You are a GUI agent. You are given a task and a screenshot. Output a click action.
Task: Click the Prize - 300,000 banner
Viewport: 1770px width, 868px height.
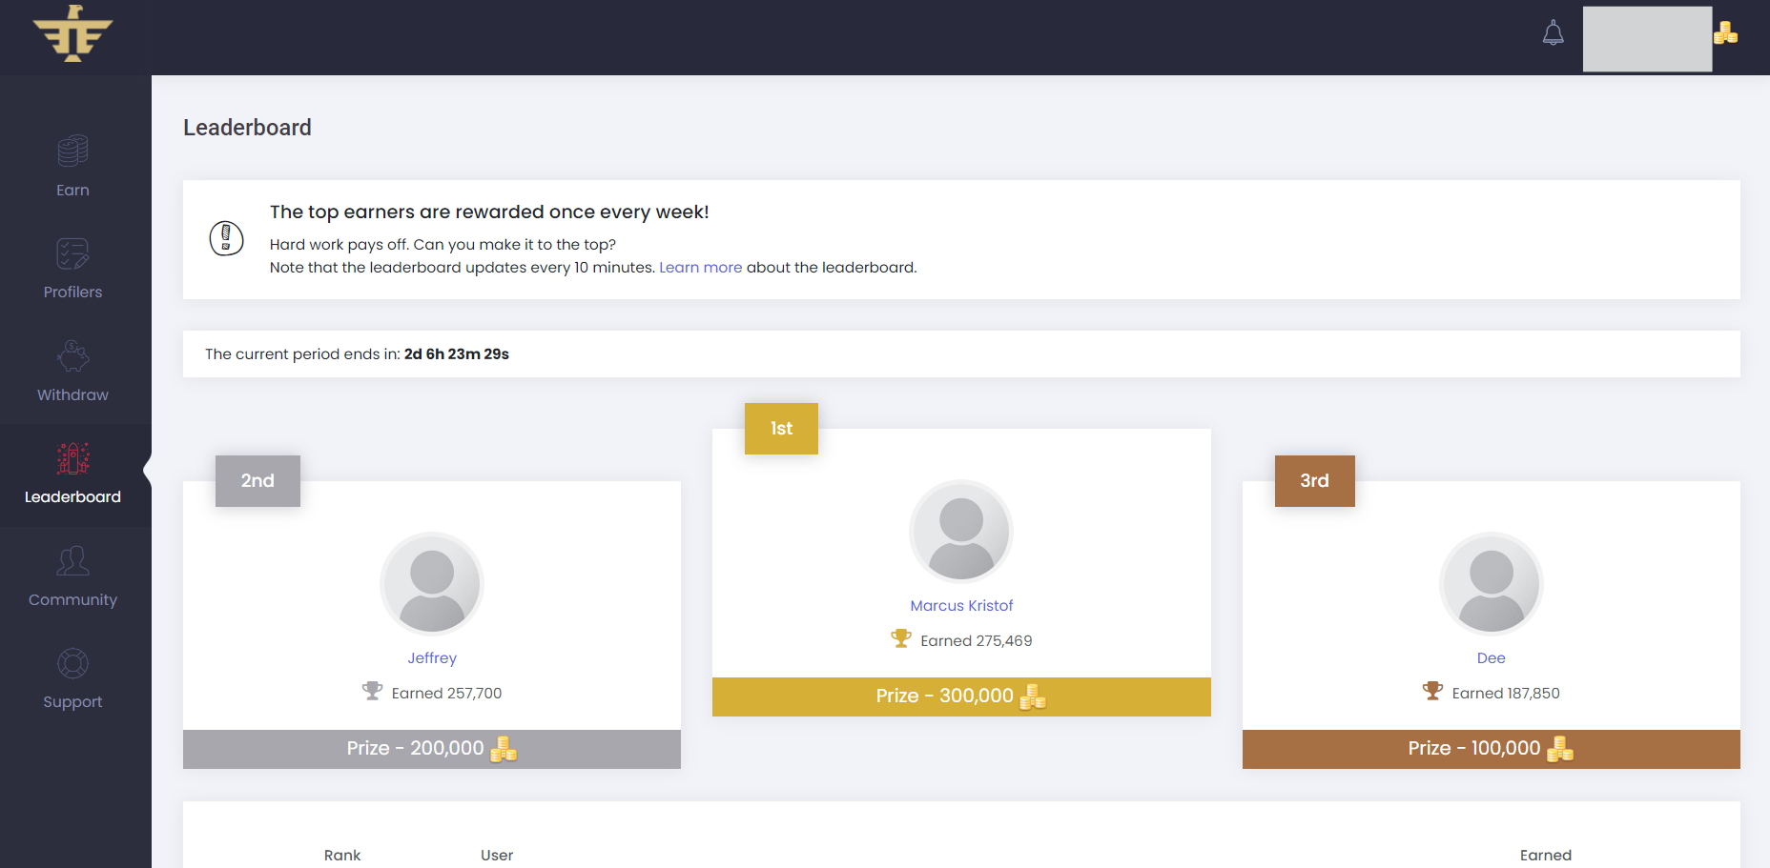click(x=961, y=696)
